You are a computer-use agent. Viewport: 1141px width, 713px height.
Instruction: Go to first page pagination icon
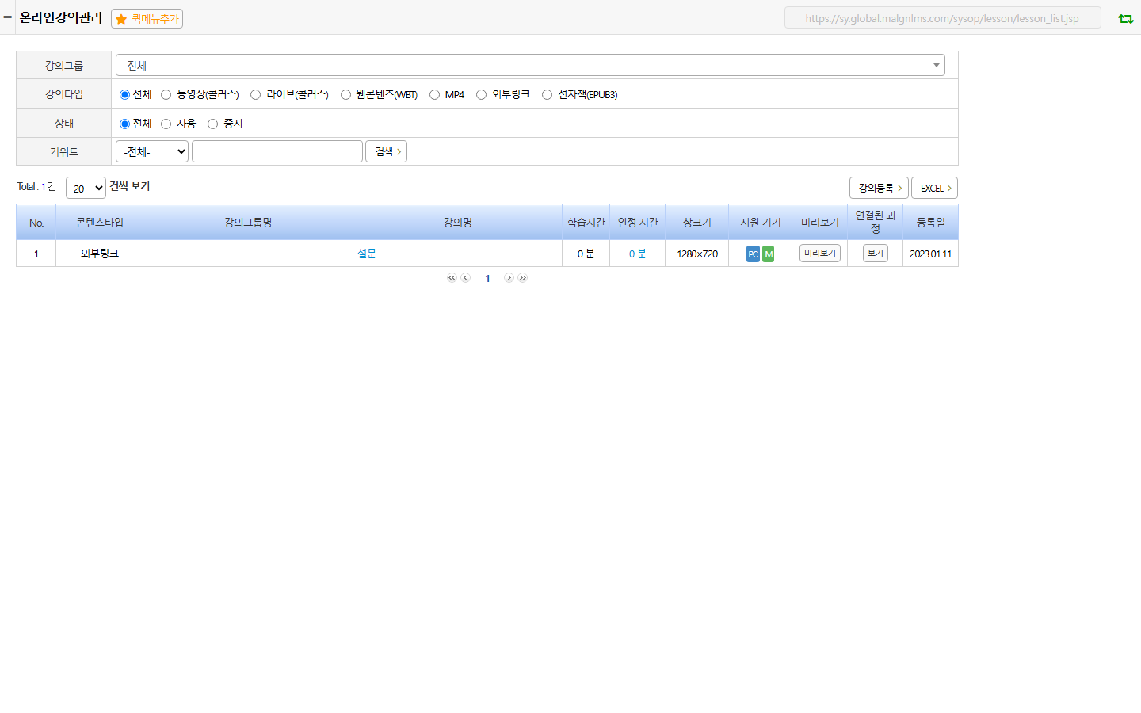(x=452, y=278)
